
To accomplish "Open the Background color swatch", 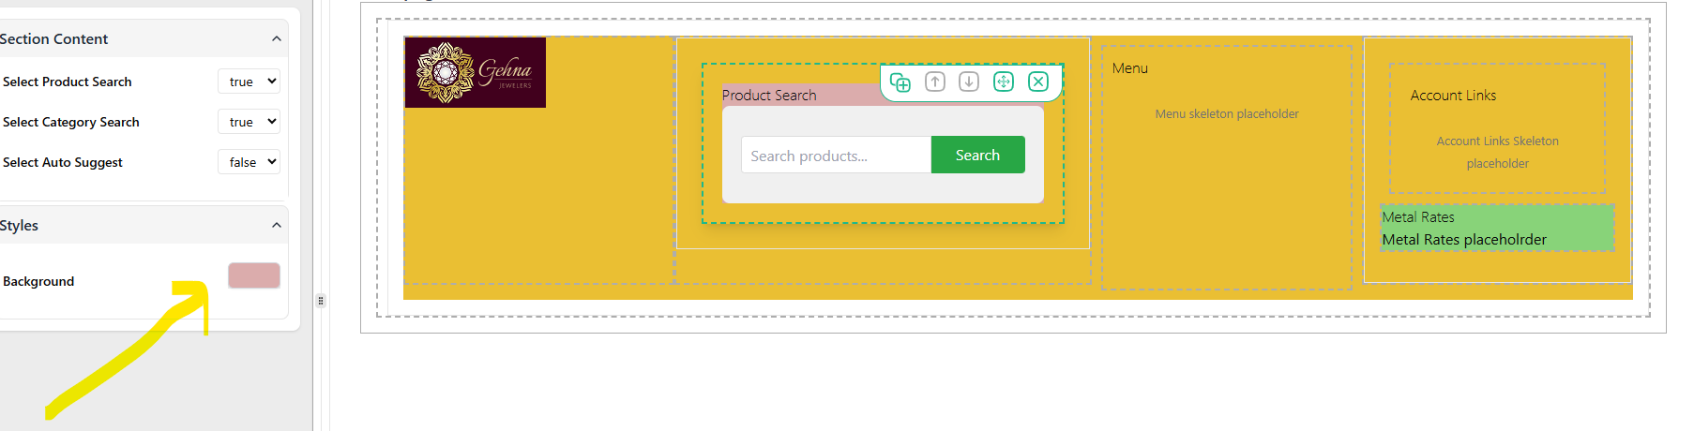I will point(254,275).
